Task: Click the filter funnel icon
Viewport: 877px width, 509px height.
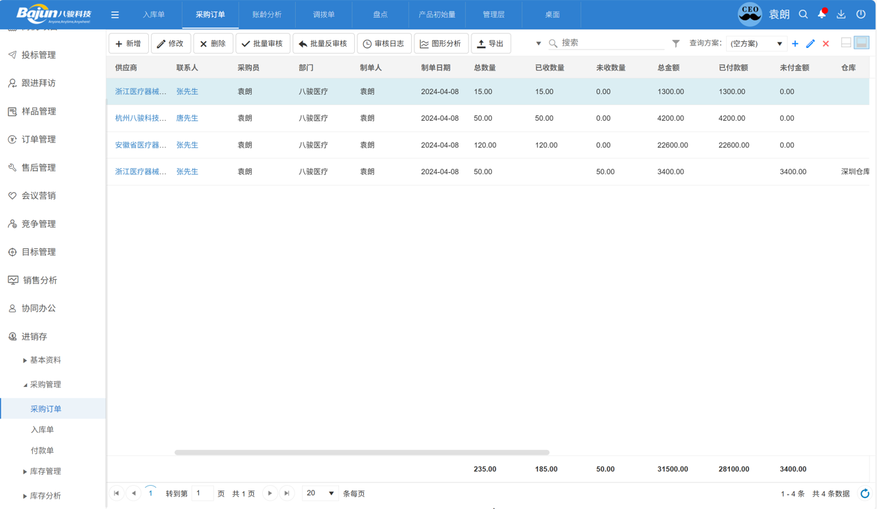Action: click(676, 43)
